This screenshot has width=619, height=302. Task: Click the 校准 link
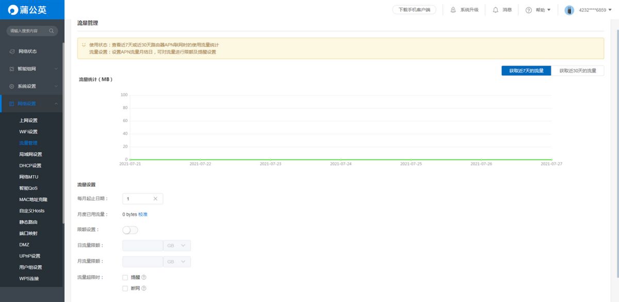143,214
